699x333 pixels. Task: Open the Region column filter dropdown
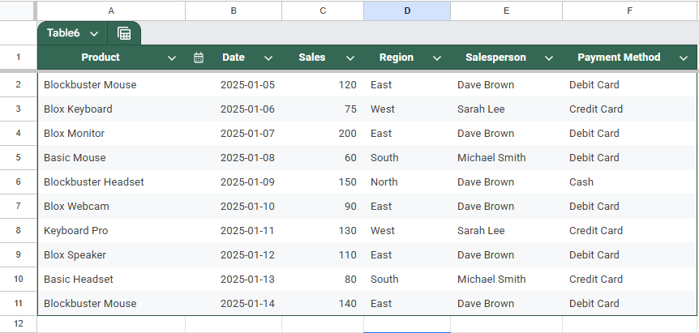[x=437, y=58]
